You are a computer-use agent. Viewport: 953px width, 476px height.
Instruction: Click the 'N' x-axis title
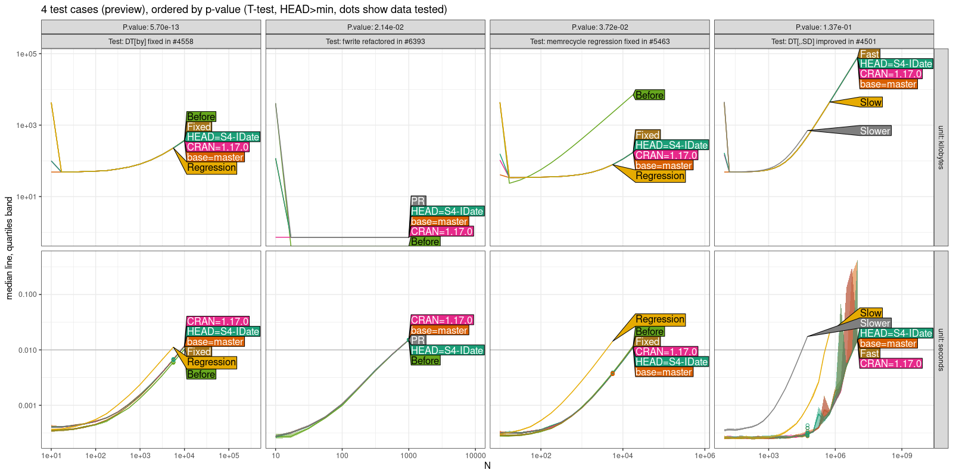(487, 465)
